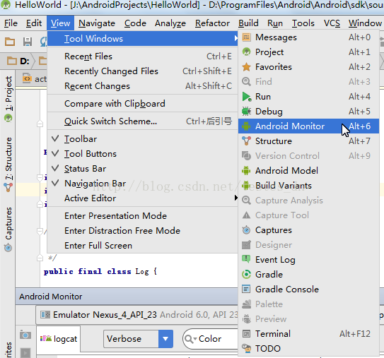
Task: Click the green Run arrow icon
Action: [x=247, y=97]
